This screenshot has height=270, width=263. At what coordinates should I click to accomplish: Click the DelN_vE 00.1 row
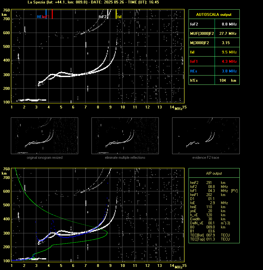click(x=210, y=223)
